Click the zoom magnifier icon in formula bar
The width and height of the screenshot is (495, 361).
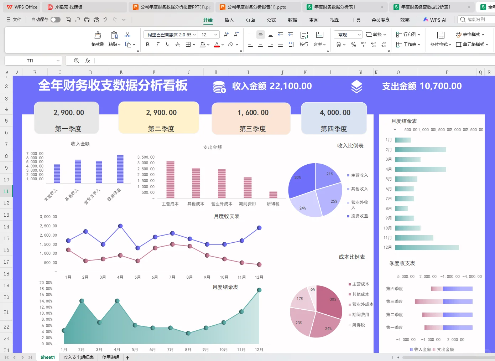(x=76, y=61)
